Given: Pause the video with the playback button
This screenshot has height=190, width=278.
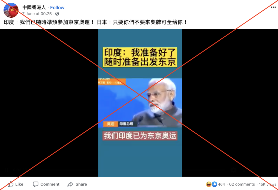Looking at the screenshot, I should pos(7,170).
